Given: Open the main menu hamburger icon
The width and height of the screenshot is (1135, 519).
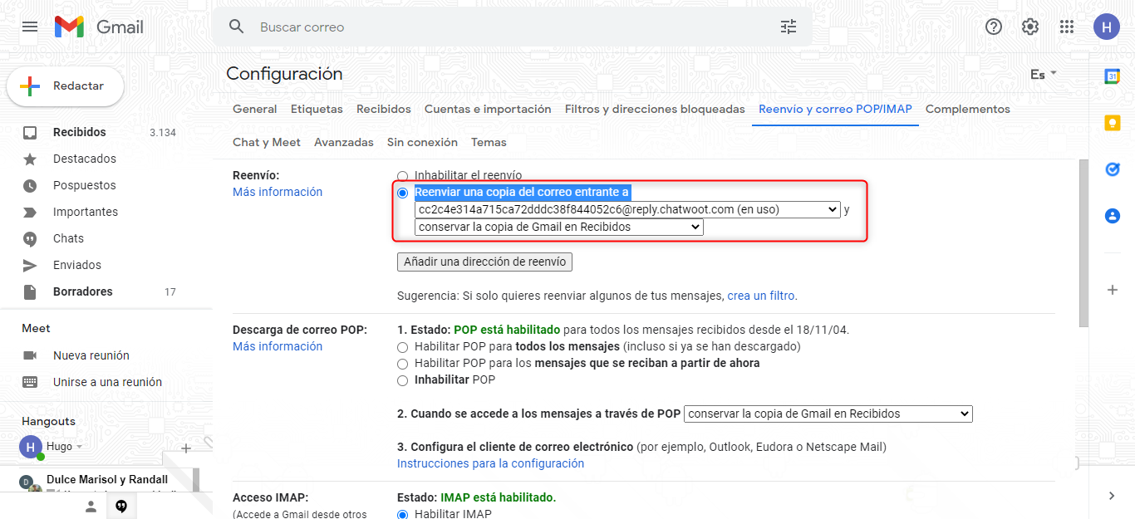Looking at the screenshot, I should [x=30, y=27].
